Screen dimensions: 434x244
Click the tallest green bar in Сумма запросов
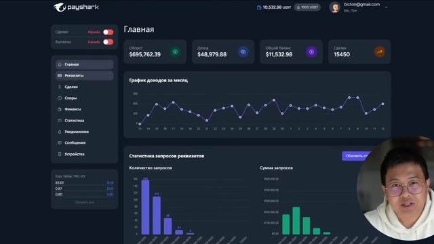pos(296,221)
